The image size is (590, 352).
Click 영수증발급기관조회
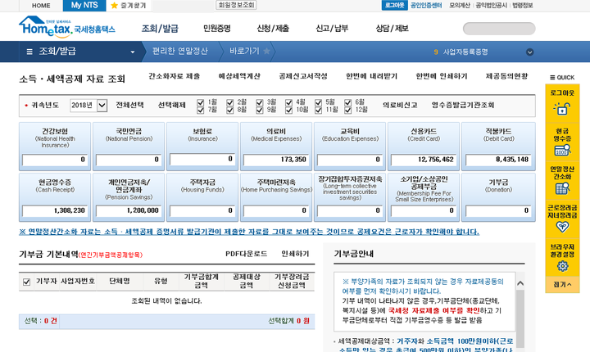pos(463,106)
